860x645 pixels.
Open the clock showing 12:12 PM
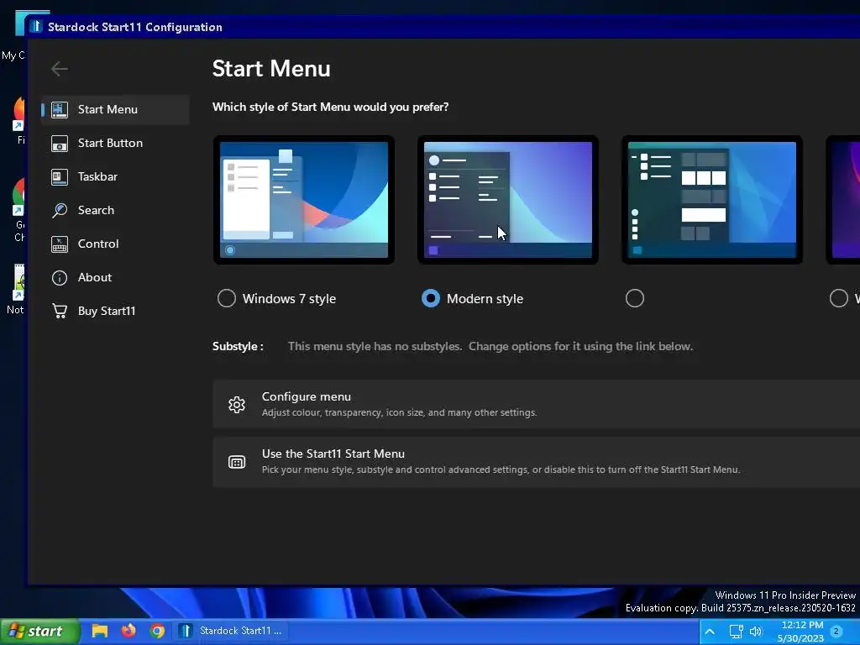pyautogui.click(x=800, y=632)
